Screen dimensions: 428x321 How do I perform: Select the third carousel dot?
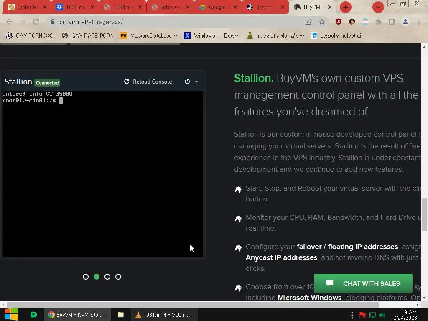coord(107,277)
